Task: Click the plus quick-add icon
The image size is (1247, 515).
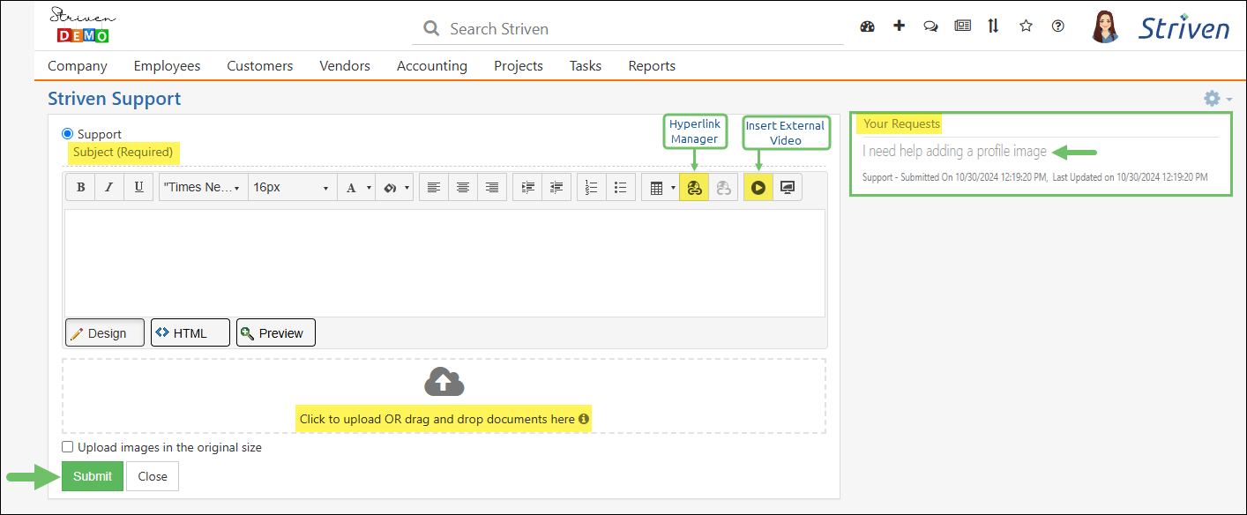Action: pyautogui.click(x=899, y=26)
